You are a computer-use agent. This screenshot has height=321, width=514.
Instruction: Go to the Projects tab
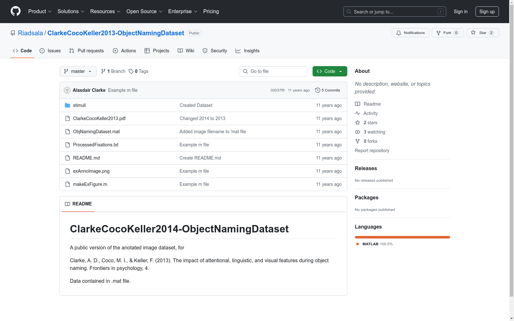click(x=157, y=51)
